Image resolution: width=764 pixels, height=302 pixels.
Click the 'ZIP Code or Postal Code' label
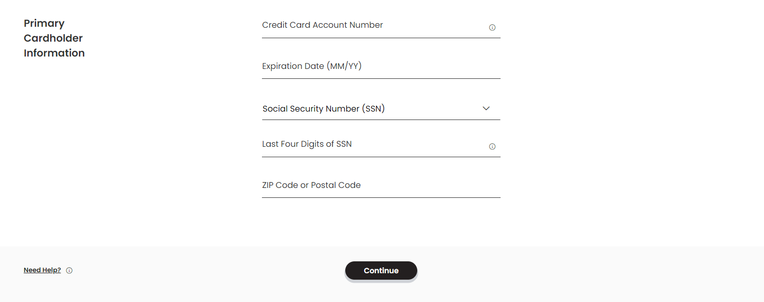pyautogui.click(x=311, y=185)
